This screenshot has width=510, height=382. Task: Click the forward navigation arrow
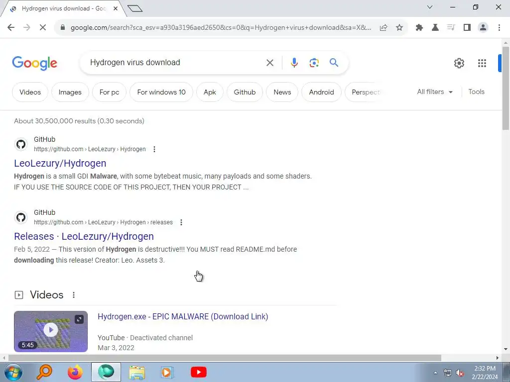click(x=27, y=28)
